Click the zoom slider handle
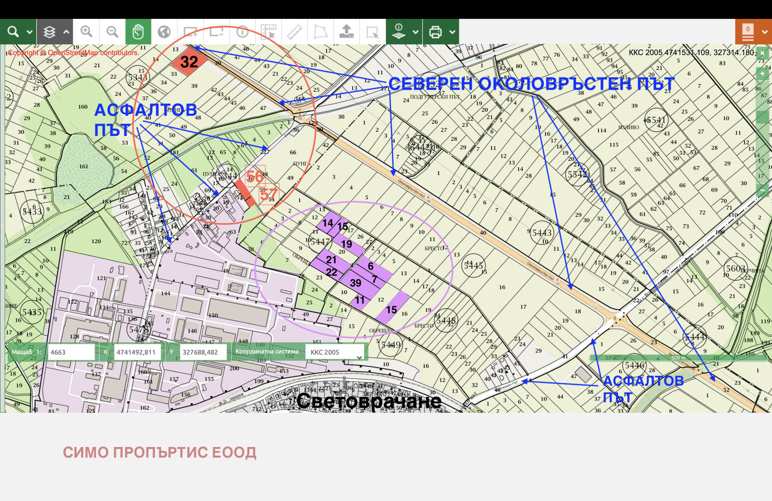Image resolution: width=772 pixels, height=501 pixels. (x=762, y=117)
